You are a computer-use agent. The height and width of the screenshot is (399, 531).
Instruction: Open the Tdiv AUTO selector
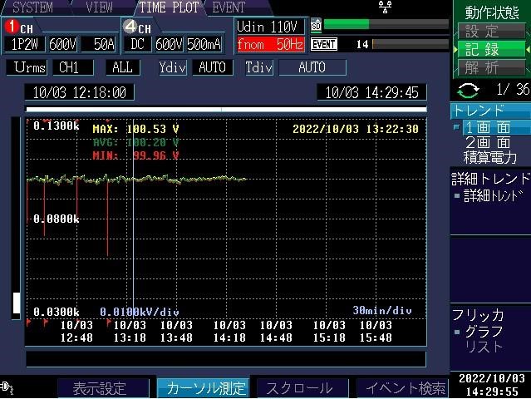coord(312,67)
